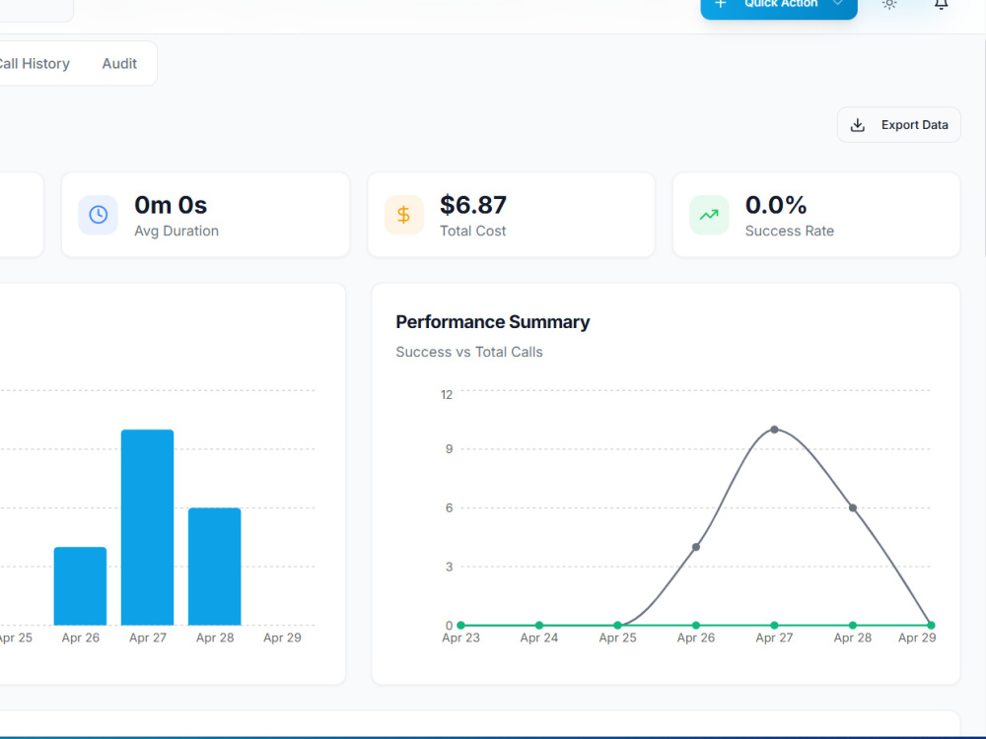The height and width of the screenshot is (739, 986).
Task: Click the 12 y-axis label in line chart
Action: pos(447,395)
